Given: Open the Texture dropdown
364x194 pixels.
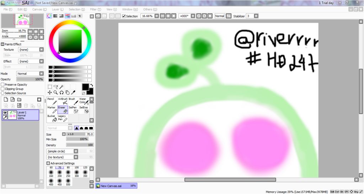Looking at the screenshot, I should [x=41, y=49].
